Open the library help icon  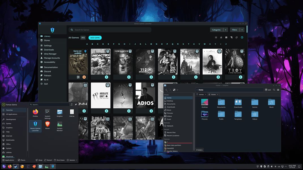(242, 38)
